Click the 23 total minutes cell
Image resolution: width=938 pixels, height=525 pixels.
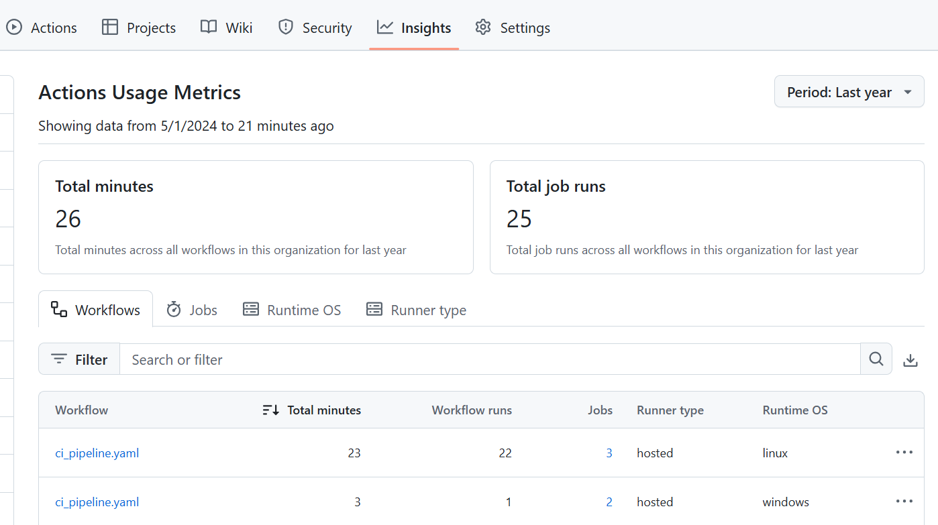[354, 453]
